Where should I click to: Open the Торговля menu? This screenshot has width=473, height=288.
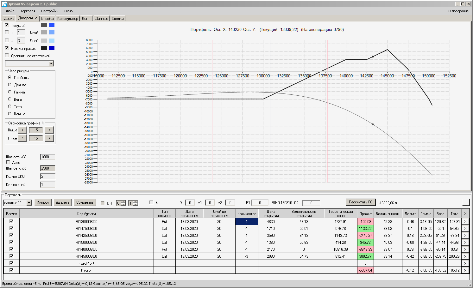pyautogui.click(x=28, y=11)
